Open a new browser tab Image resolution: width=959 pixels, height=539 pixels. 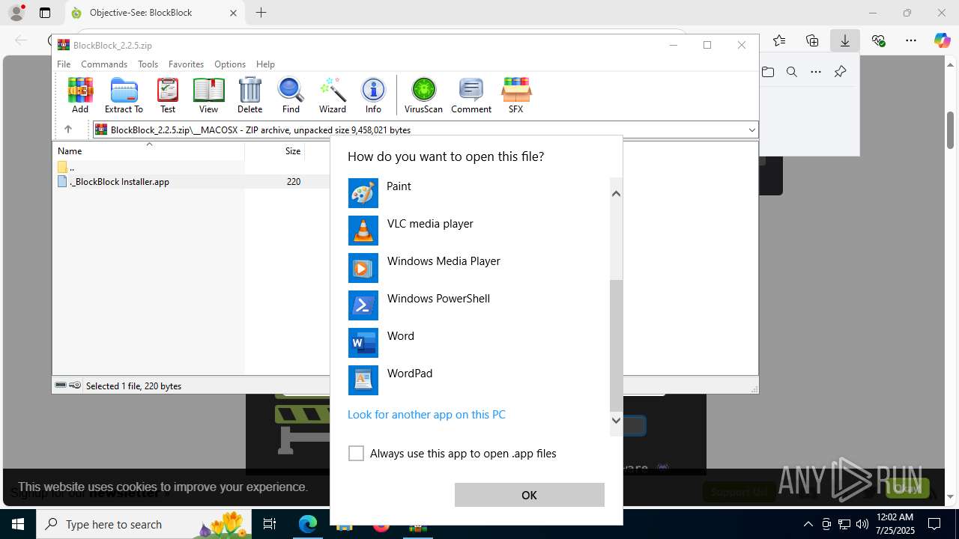261,13
